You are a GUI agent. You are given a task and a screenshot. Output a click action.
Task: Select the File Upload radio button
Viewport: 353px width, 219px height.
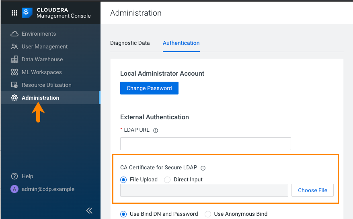point(123,180)
